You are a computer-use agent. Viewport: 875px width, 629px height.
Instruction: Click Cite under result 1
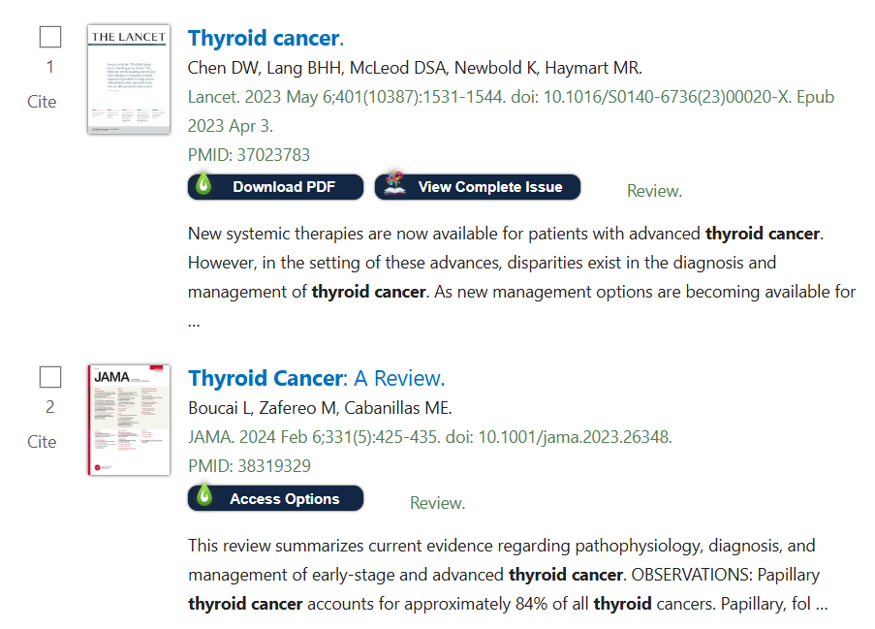[x=42, y=102]
